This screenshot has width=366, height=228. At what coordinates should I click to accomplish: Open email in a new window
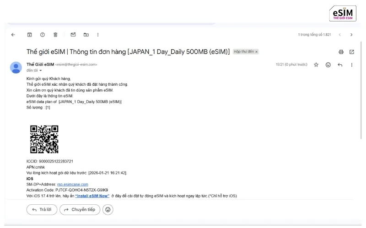pos(352,52)
